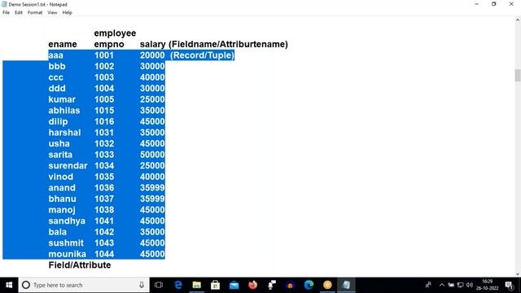521x293 pixels.
Task: Click the Notepad taskbar icon
Action: [x=346, y=285]
